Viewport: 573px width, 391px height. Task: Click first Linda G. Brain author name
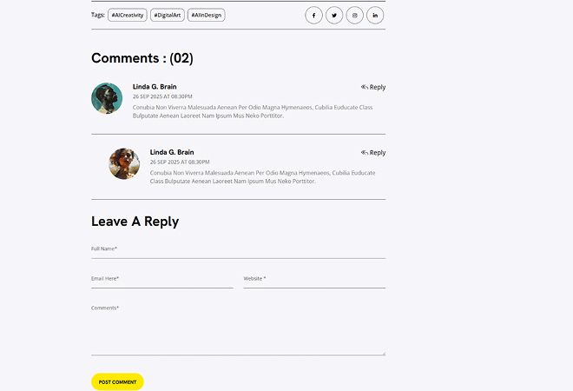[x=155, y=87]
